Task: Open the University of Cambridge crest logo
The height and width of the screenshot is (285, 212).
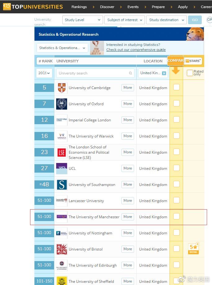Action: (x=61, y=88)
